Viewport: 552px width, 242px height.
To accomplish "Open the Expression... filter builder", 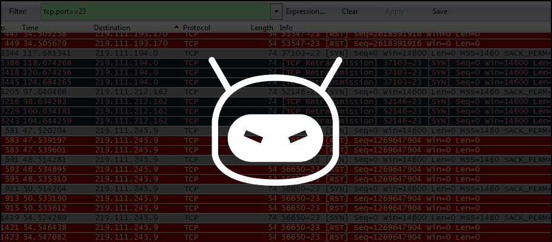I will [x=305, y=11].
